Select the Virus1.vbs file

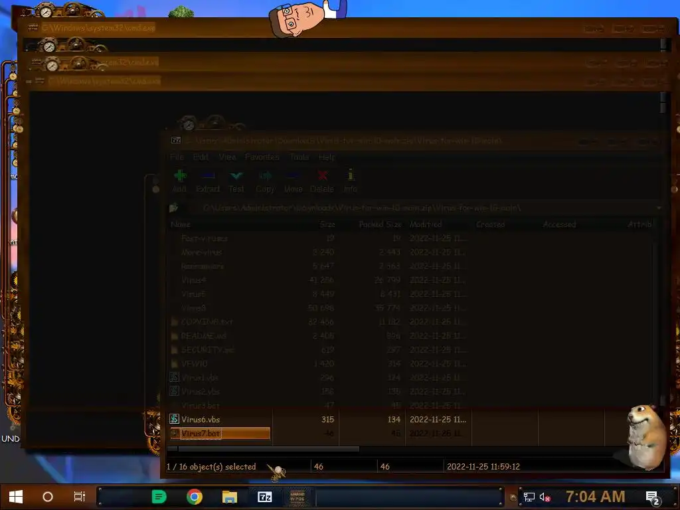(x=199, y=378)
